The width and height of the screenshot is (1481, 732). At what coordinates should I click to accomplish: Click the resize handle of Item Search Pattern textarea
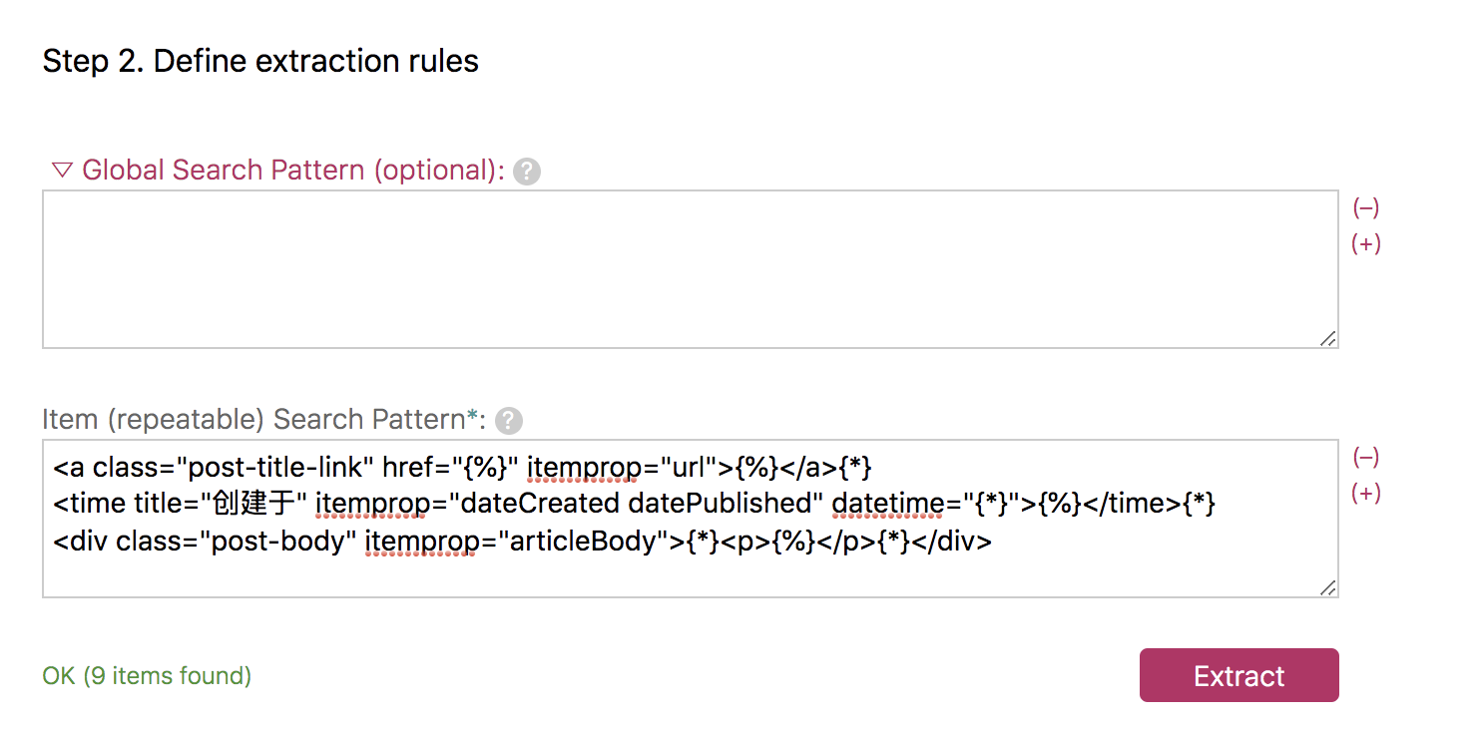pos(1327,587)
